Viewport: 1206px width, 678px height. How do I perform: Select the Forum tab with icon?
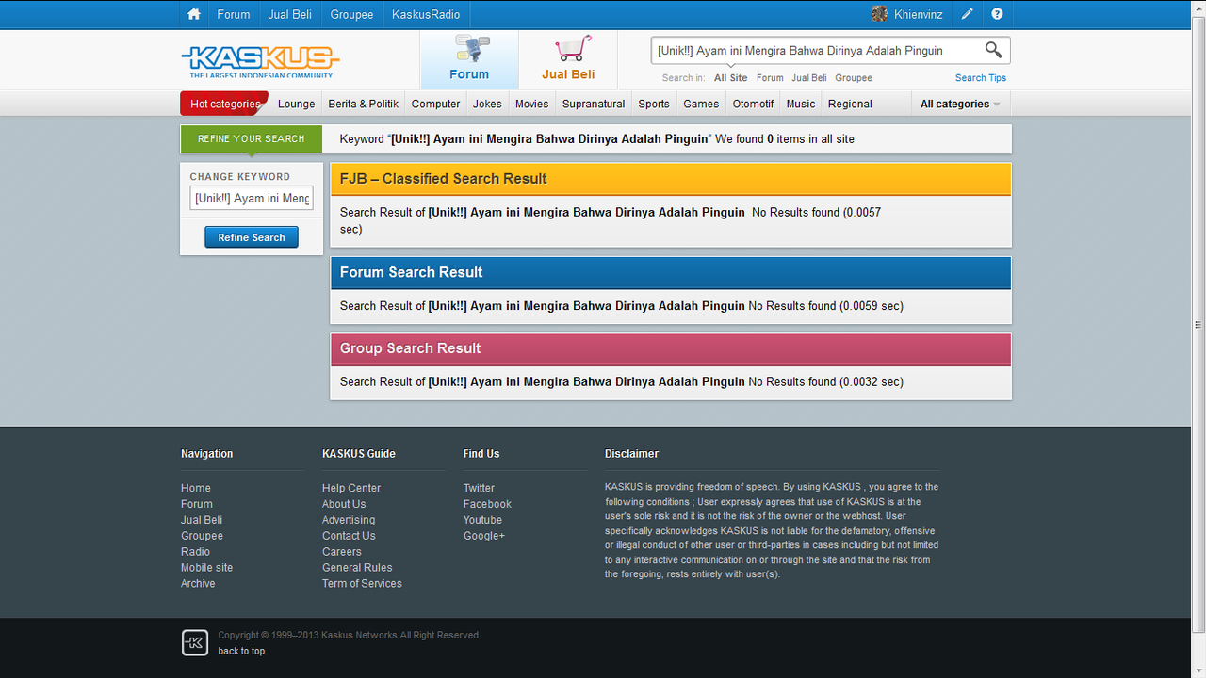469,59
